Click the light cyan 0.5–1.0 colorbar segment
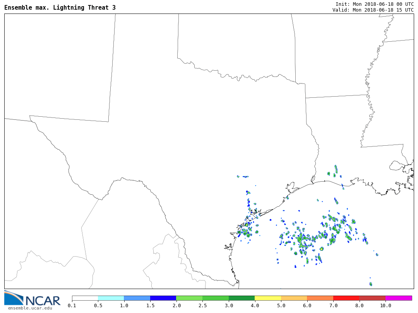This screenshot has height=313, width=418. 111,298
